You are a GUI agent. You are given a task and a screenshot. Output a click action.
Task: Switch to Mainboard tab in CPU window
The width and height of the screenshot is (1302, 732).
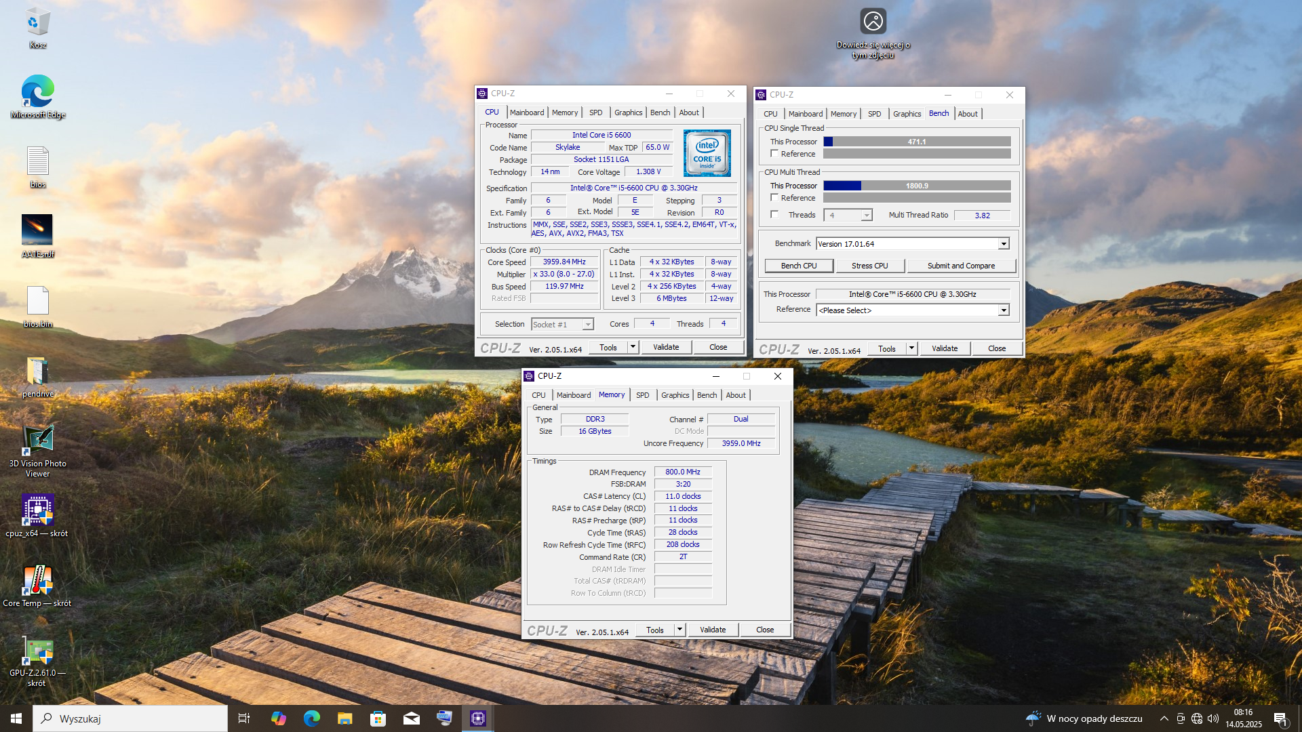526,113
